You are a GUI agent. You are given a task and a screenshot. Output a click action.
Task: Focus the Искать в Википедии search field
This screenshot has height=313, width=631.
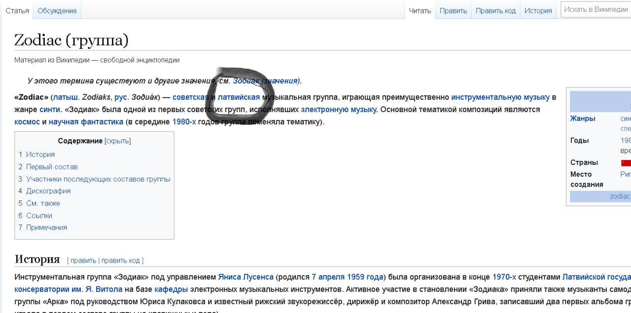pos(596,9)
